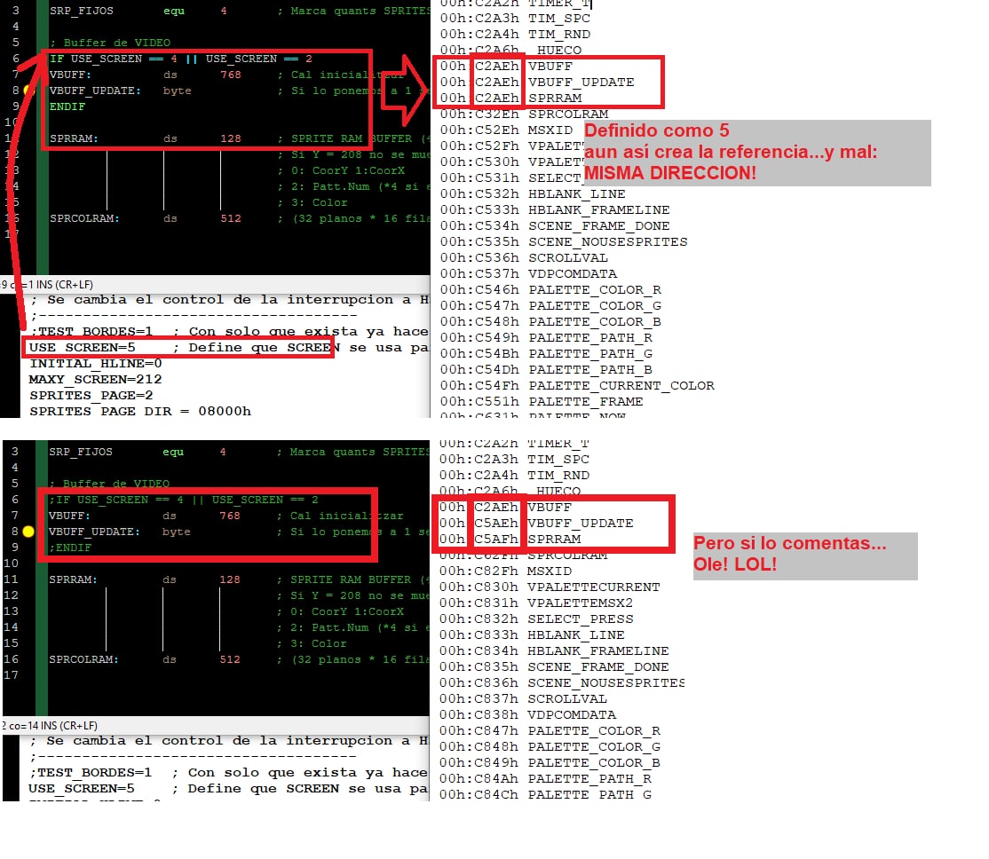Select symbol row C833h HBLANK_LINE
Screen dimensions: 989x859
click(x=533, y=634)
